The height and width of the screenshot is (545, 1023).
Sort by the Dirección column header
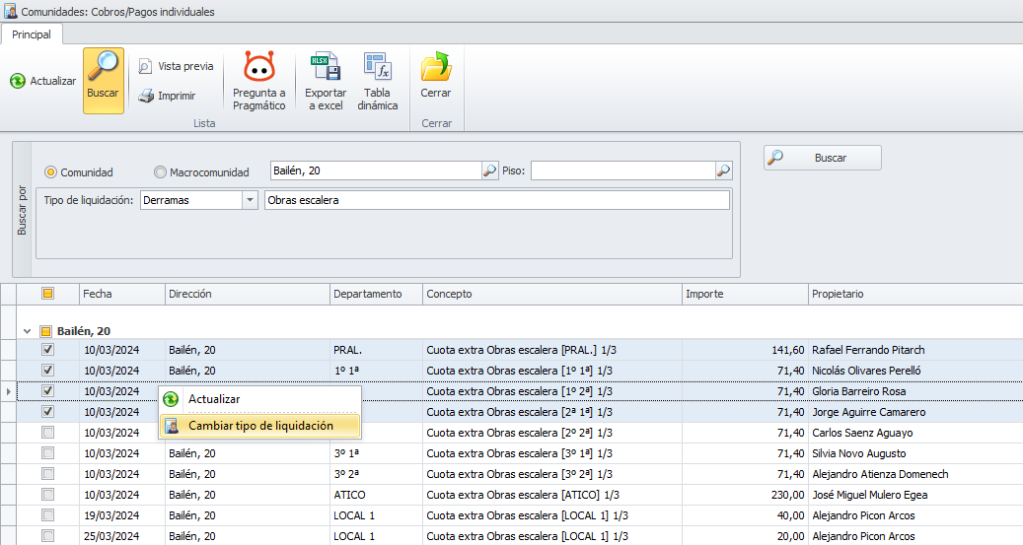(248, 294)
